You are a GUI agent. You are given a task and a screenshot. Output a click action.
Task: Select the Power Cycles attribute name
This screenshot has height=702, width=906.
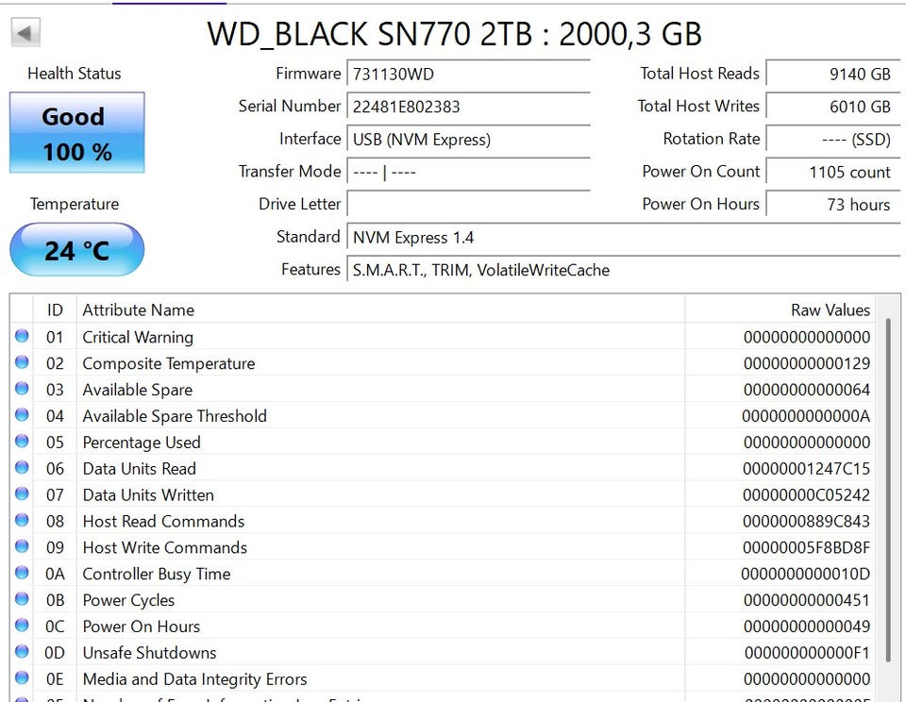click(x=128, y=600)
